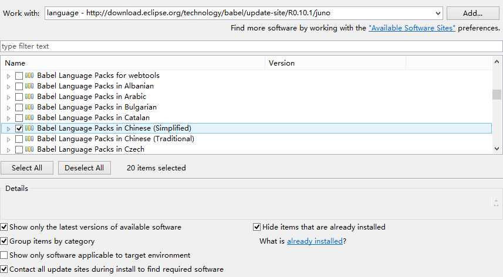
Task: Expand the Catalan language packs node
Action: (x=9, y=118)
